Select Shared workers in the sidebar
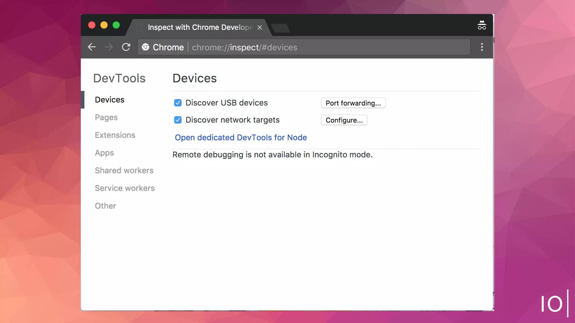 (124, 170)
